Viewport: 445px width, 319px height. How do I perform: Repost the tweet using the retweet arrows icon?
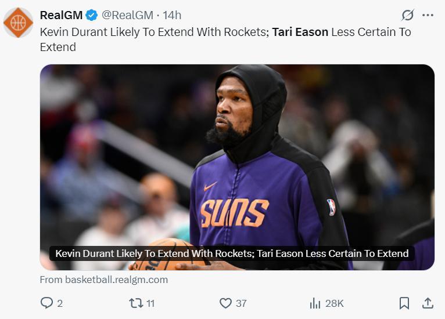pos(135,303)
